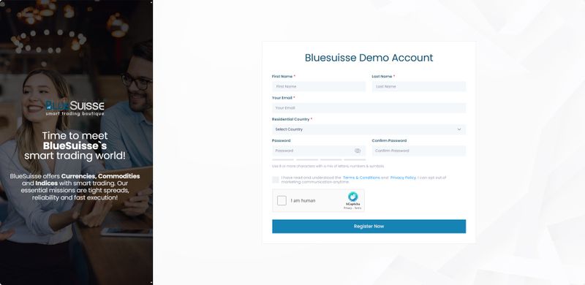Show password using eye icon
This screenshot has width=585, height=285.
(358, 151)
